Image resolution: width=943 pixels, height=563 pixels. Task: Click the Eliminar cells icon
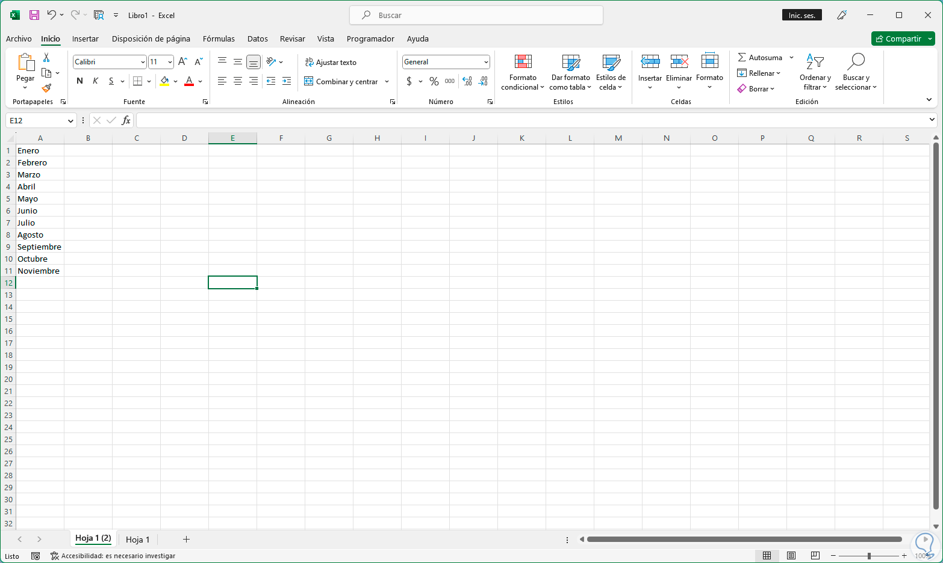[679, 62]
